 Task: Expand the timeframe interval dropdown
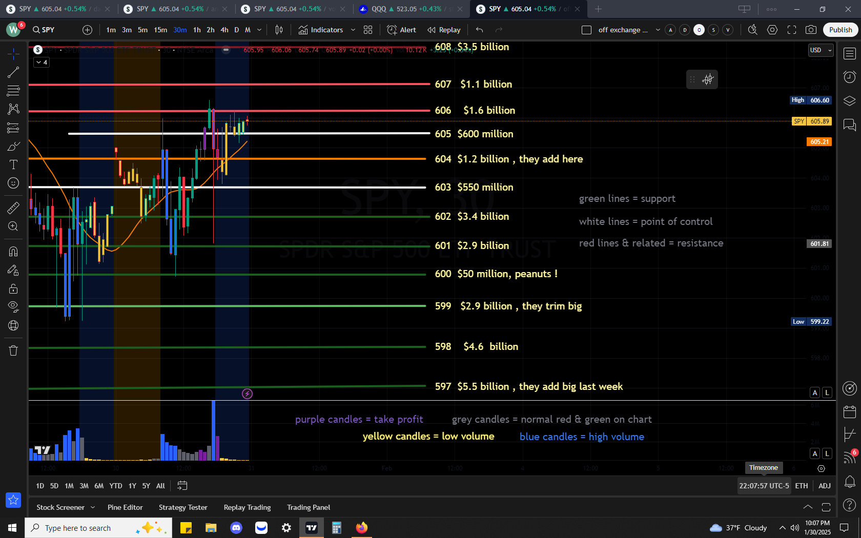click(x=259, y=30)
